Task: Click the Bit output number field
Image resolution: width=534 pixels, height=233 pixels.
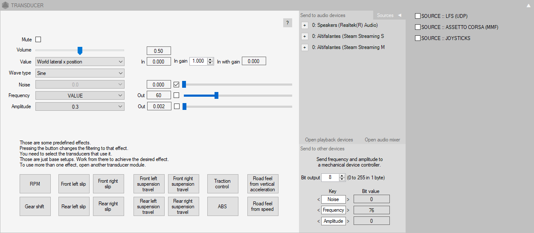Action: point(331,178)
